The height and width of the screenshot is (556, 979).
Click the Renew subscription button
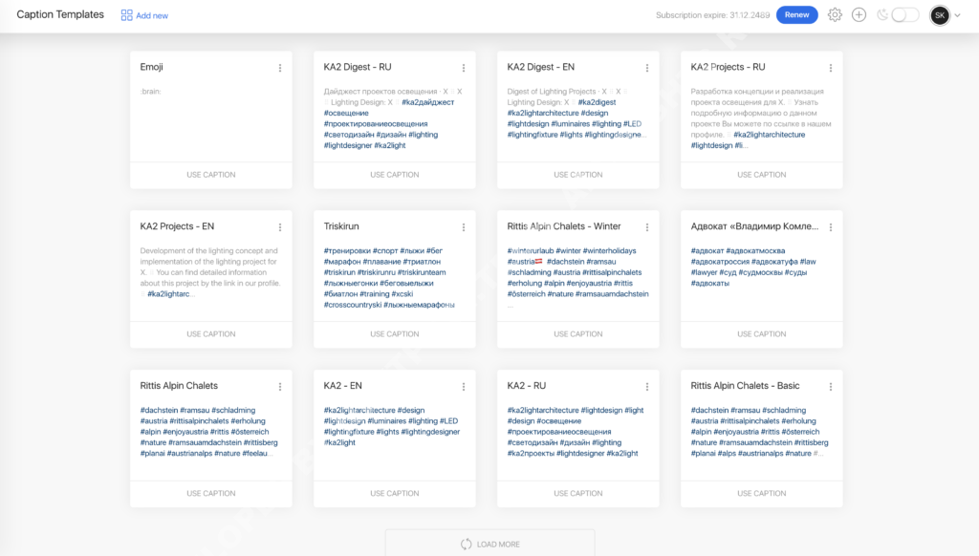click(x=796, y=15)
